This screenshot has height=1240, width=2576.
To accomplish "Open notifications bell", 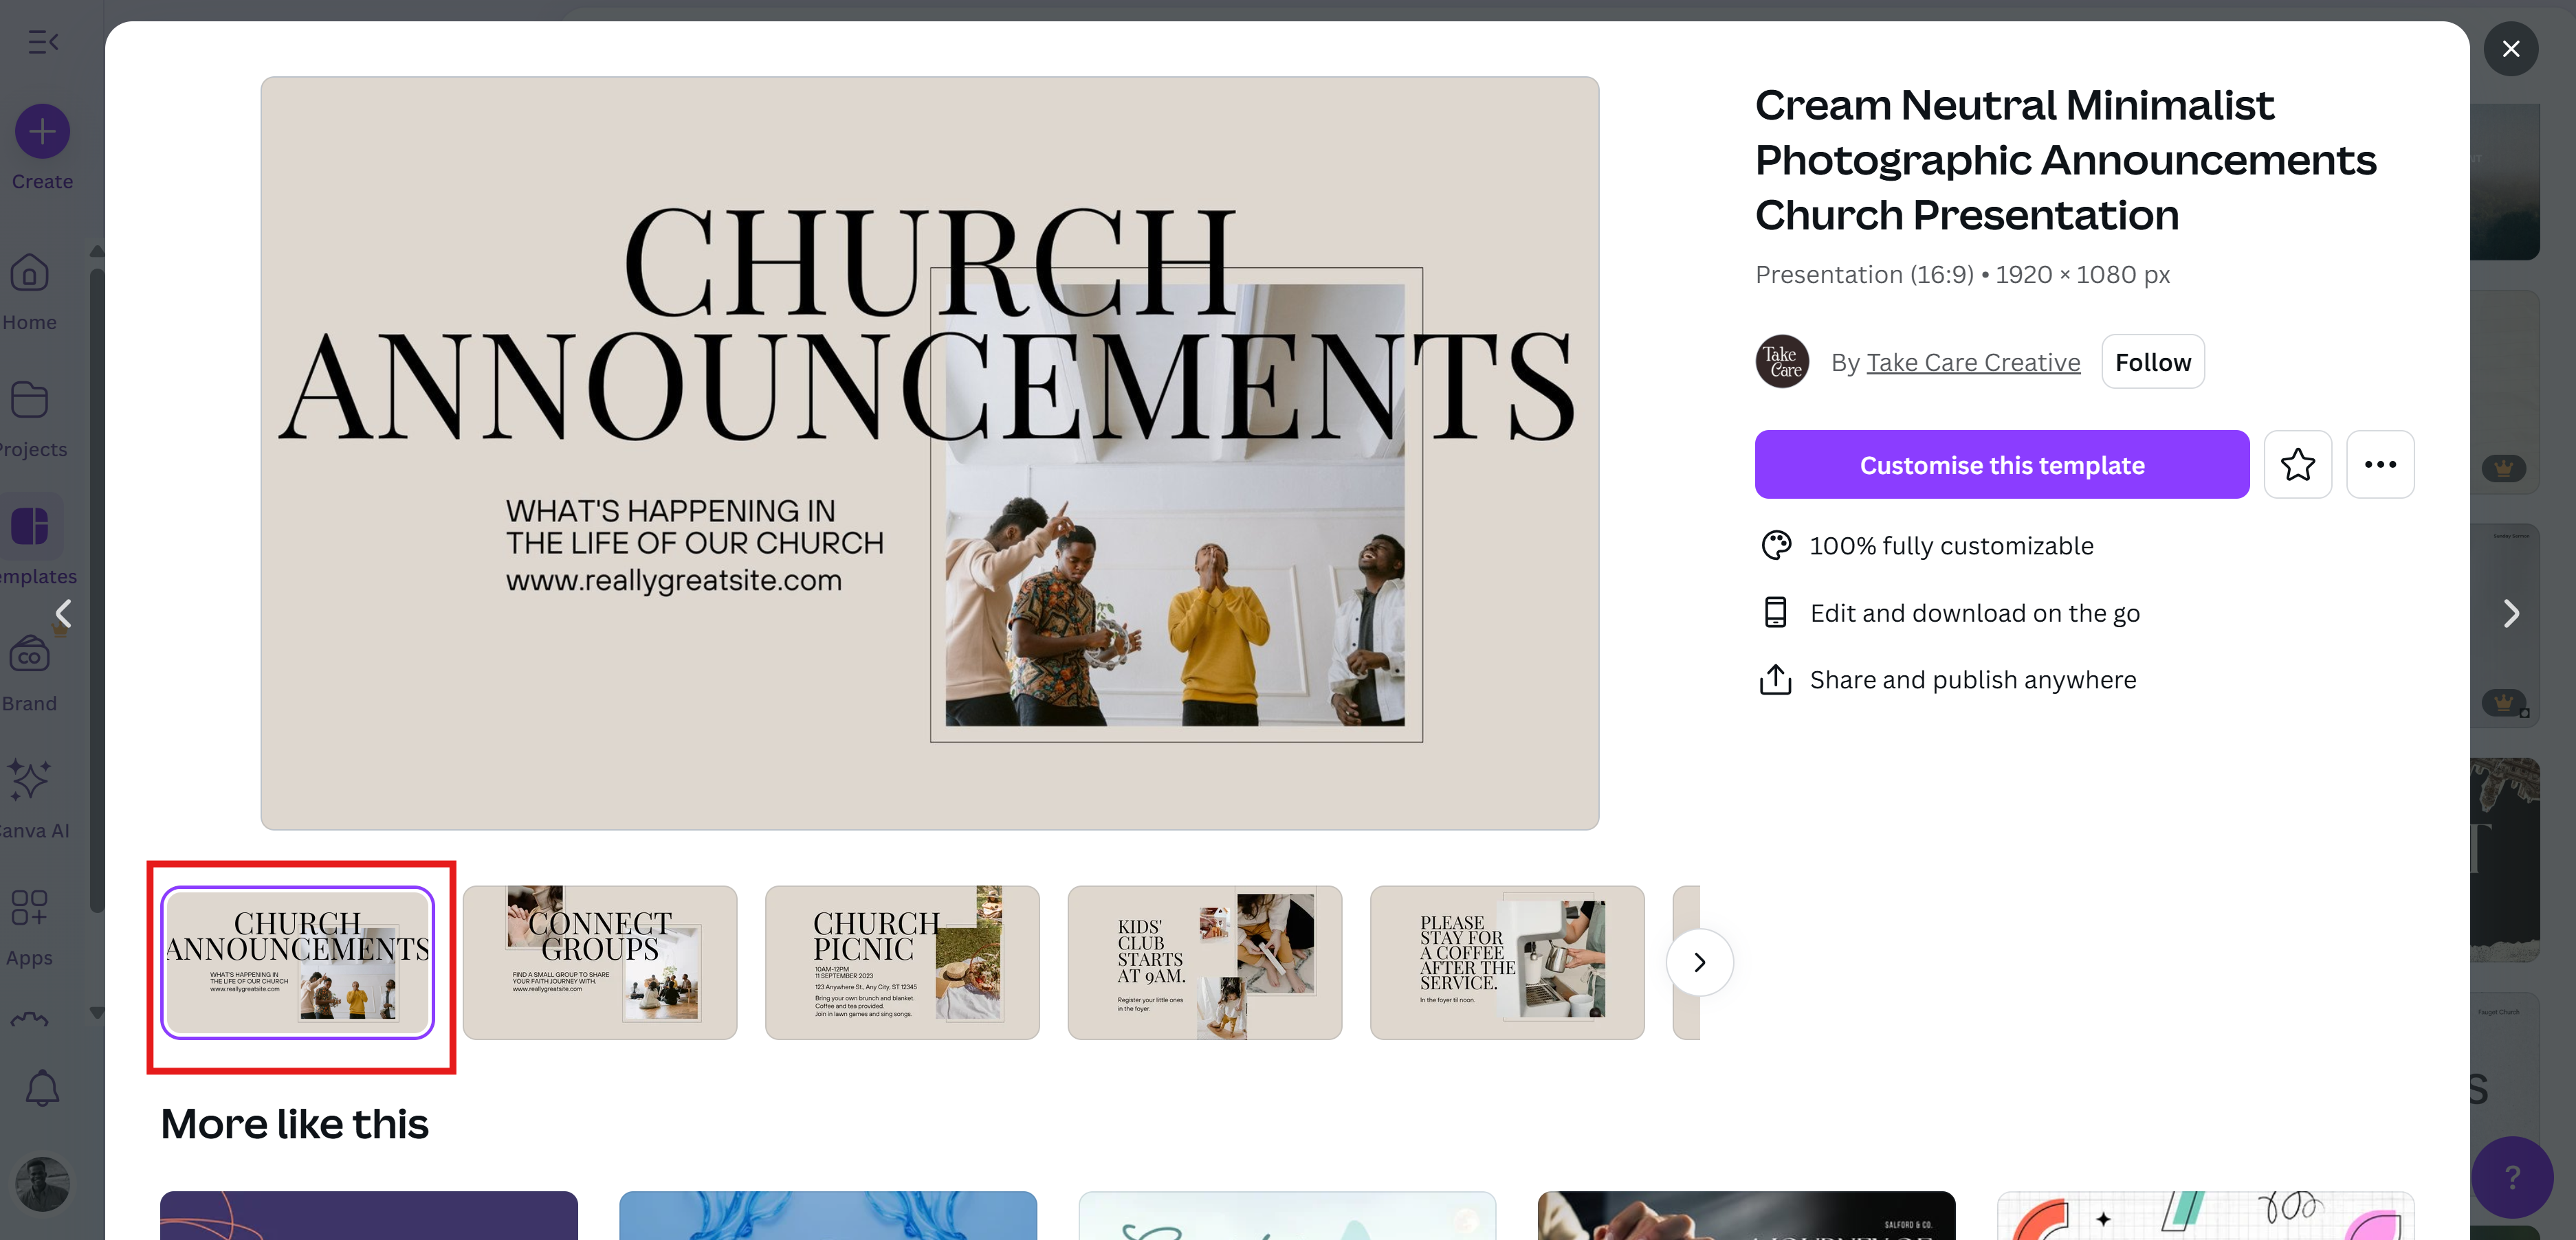I will 42,1088.
